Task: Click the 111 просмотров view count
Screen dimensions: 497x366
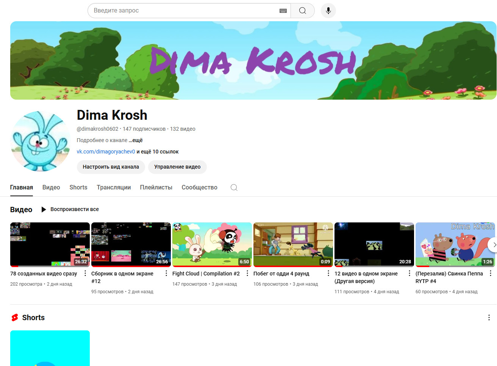Action: 352,292
